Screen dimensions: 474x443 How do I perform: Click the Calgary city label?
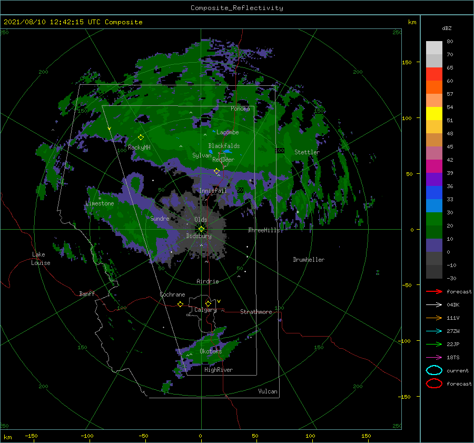[205, 310]
